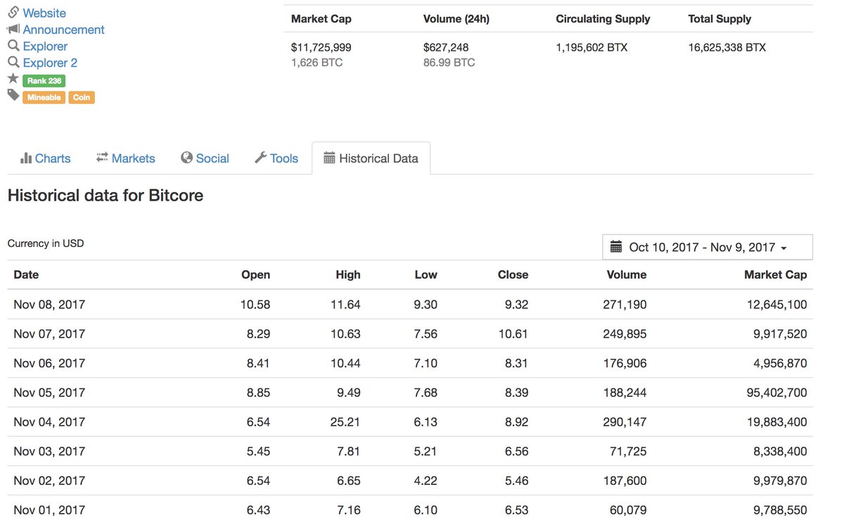This screenshot has height=518, width=844.
Task: Open the Social tab
Action: (x=205, y=158)
